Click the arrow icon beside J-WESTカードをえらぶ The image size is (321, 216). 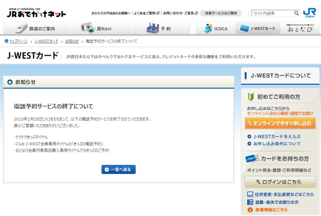[x=249, y=136]
